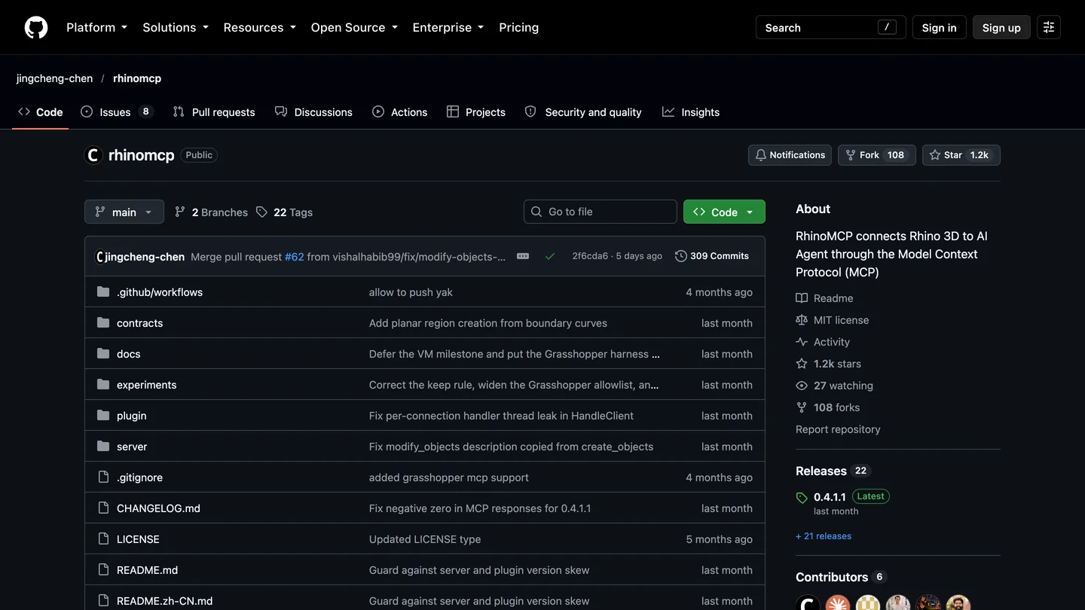Click commit hash 2f6cda6
This screenshot has width=1085, height=610.
(590, 256)
